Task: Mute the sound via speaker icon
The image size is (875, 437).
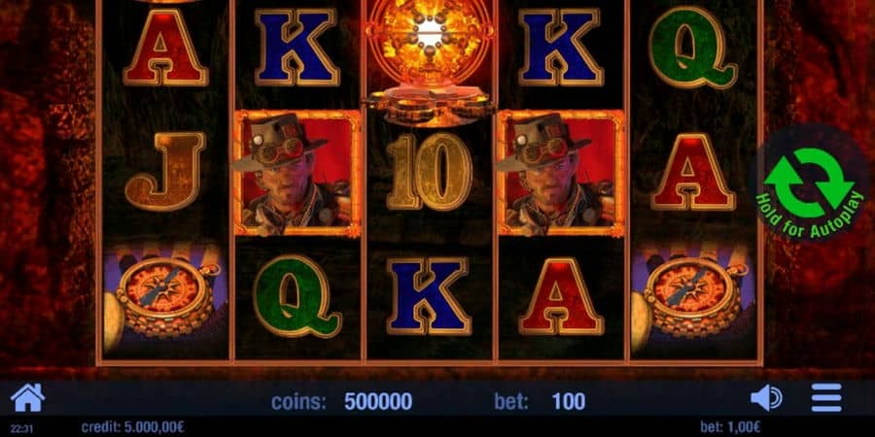Action: point(766,398)
